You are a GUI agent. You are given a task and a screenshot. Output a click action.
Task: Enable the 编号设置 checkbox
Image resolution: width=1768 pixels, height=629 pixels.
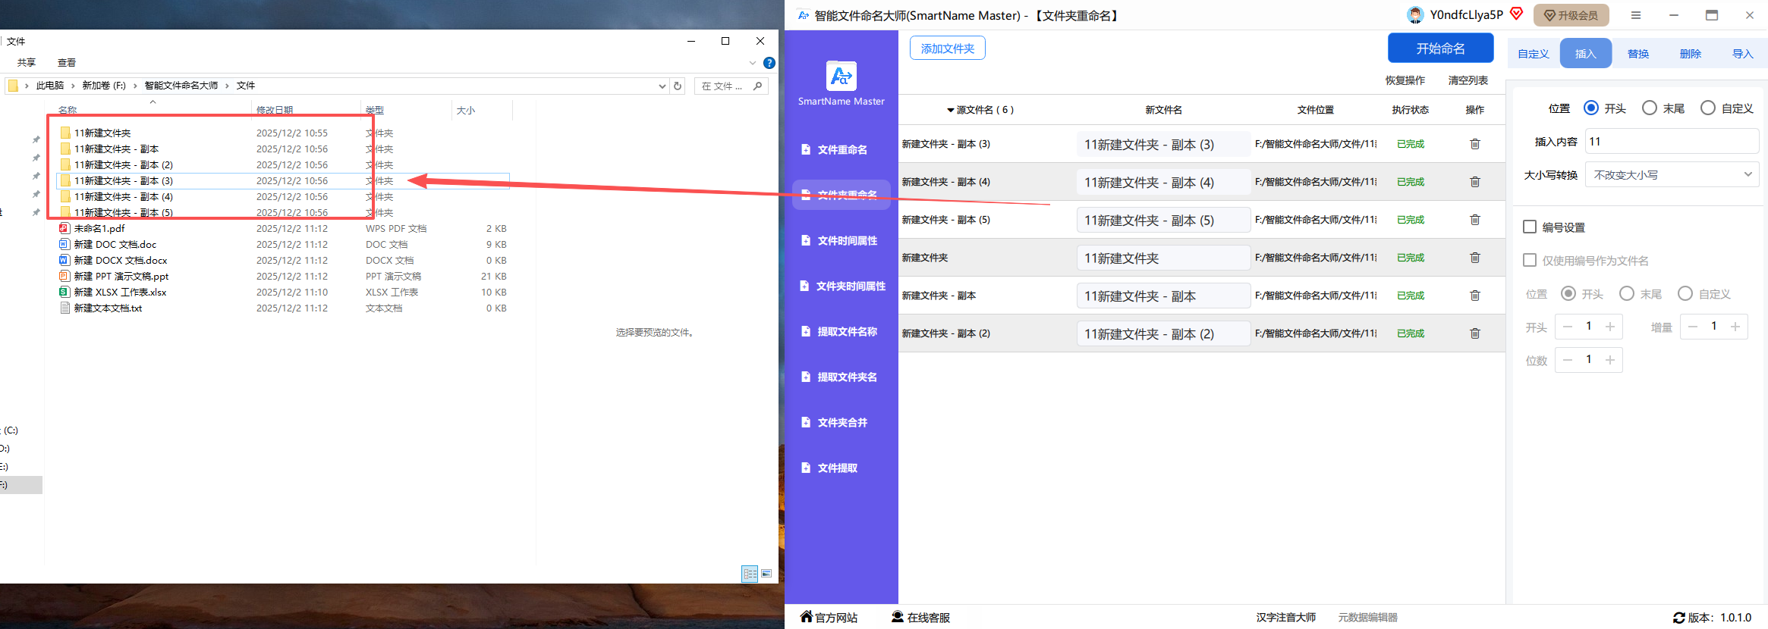(1530, 227)
